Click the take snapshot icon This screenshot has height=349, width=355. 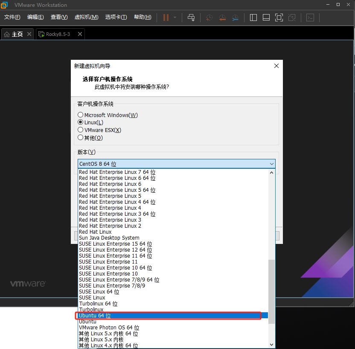[x=209, y=18]
